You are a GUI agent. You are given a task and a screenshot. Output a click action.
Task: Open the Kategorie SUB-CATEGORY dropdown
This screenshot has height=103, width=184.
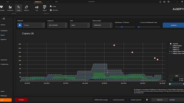tap(57, 25)
